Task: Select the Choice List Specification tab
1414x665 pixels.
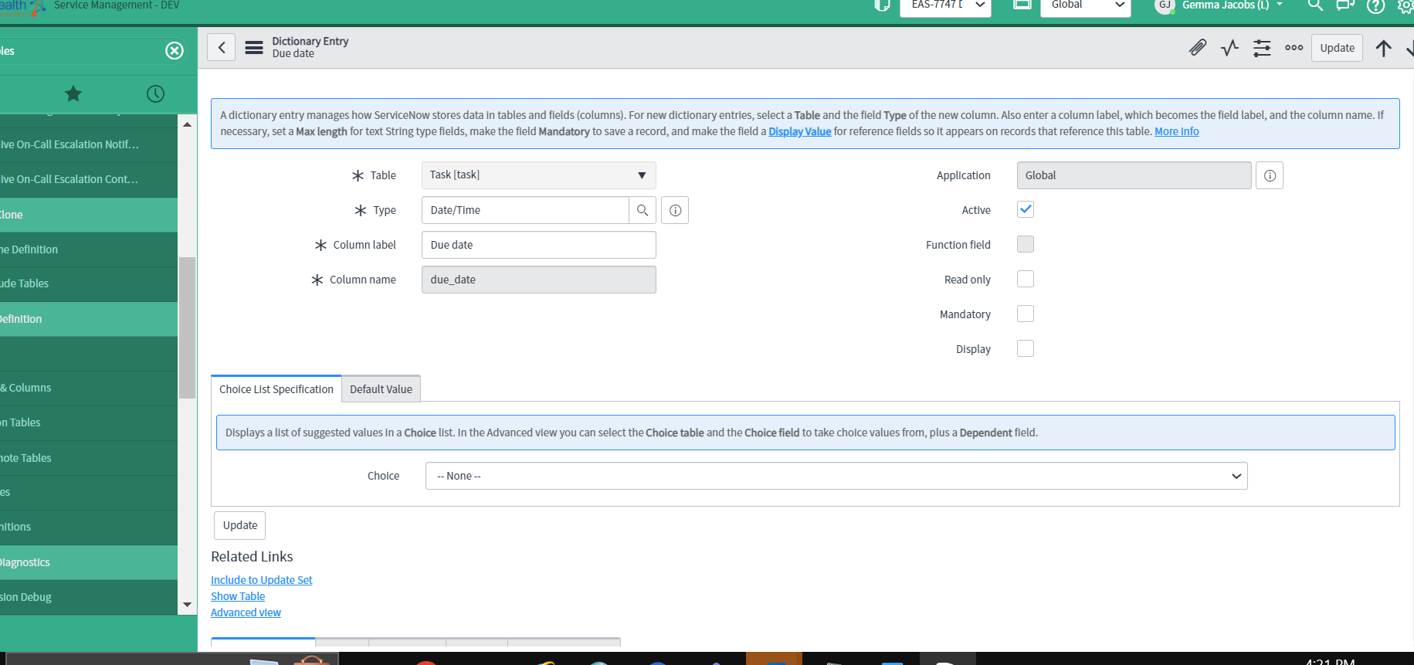Action: click(276, 389)
